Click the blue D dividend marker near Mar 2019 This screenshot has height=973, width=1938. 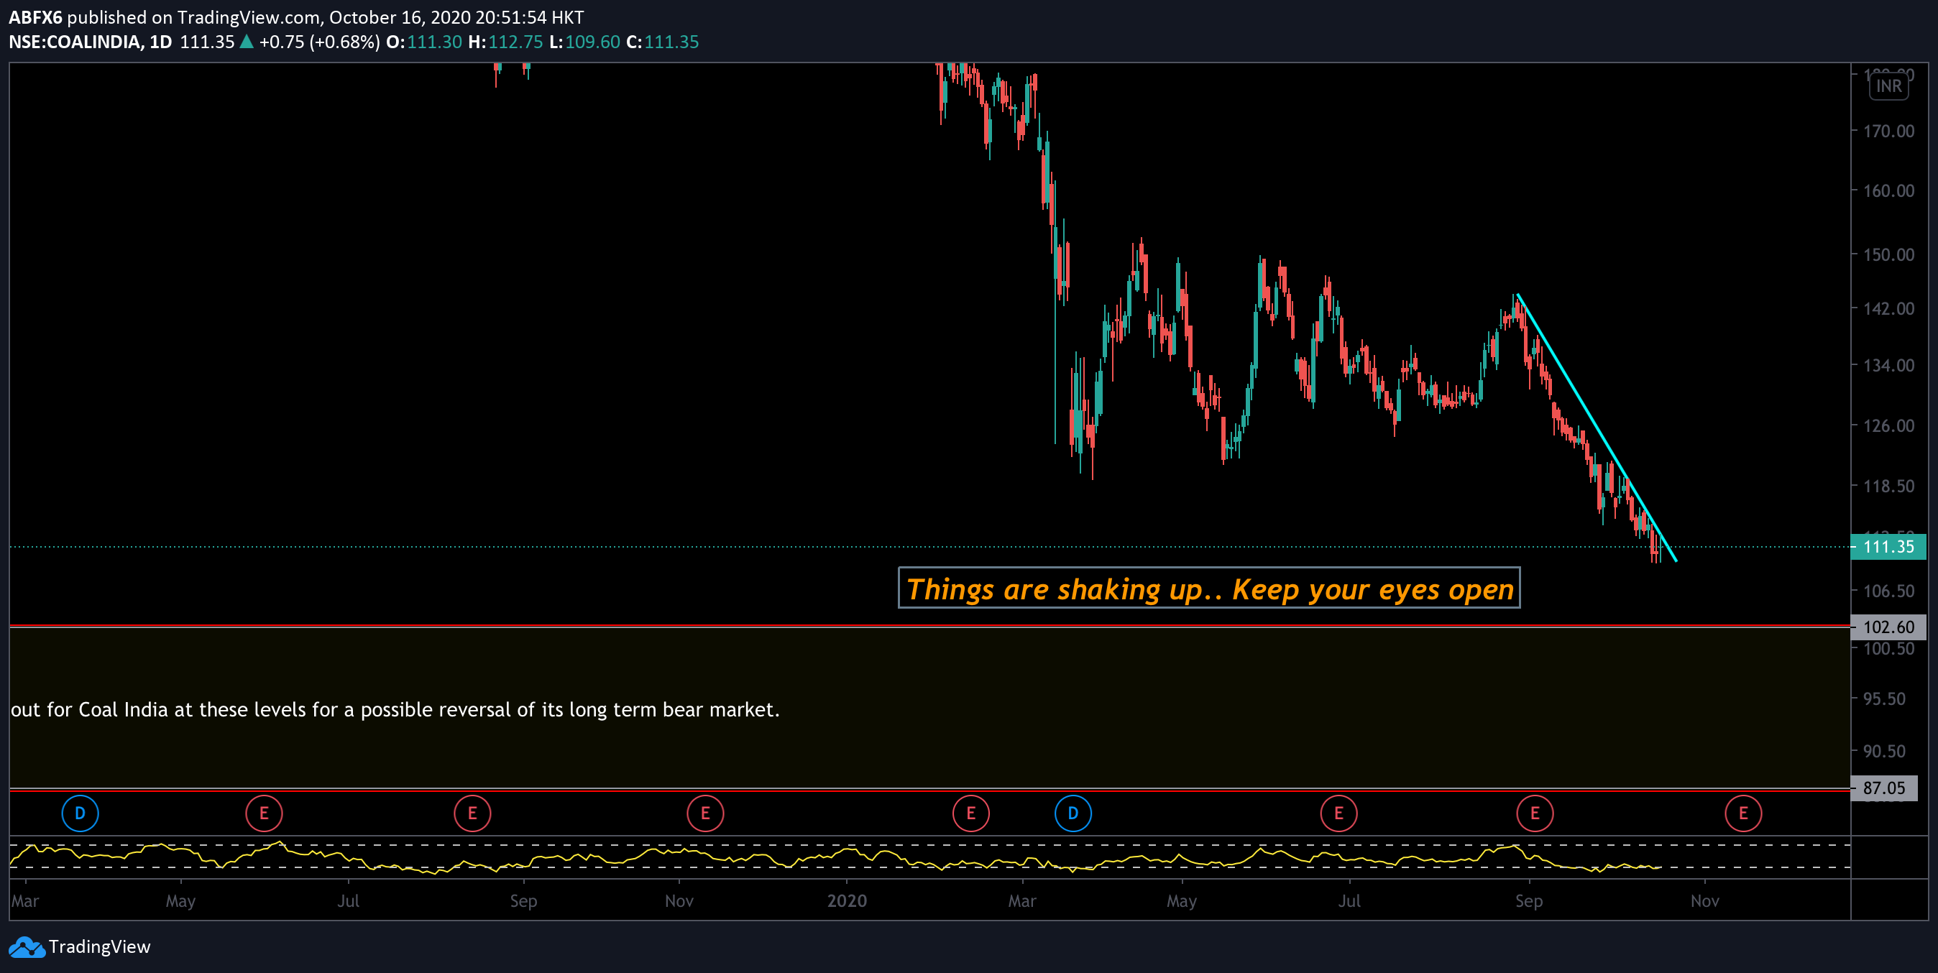[80, 813]
